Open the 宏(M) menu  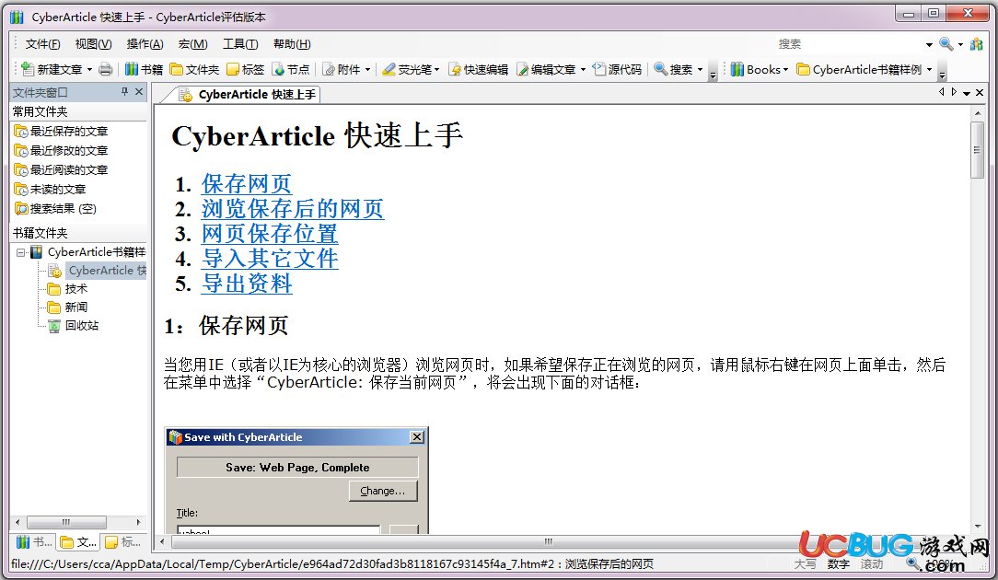pyautogui.click(x=192, y=44)
